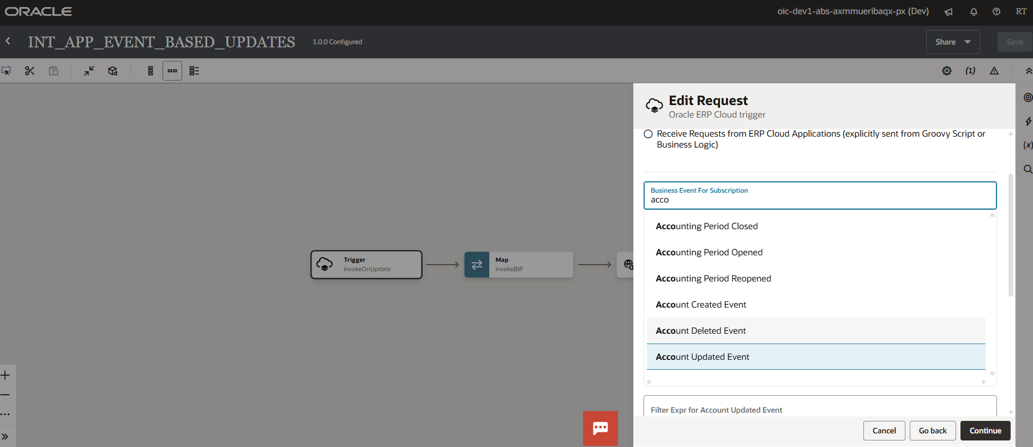Click the announcements megaphone icon
1033x447 pixels.
[949, 11]
